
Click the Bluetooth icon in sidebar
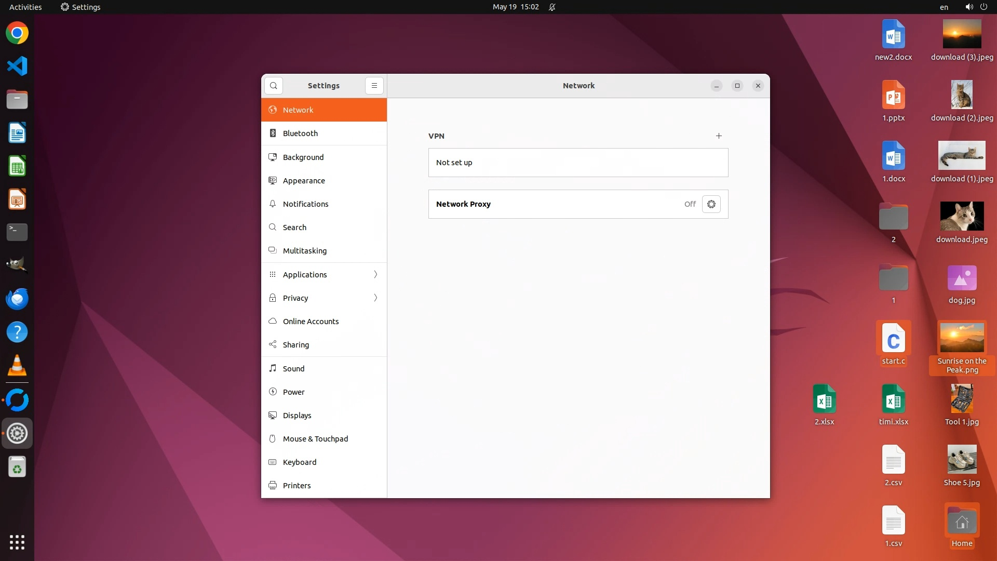point(273,133)
